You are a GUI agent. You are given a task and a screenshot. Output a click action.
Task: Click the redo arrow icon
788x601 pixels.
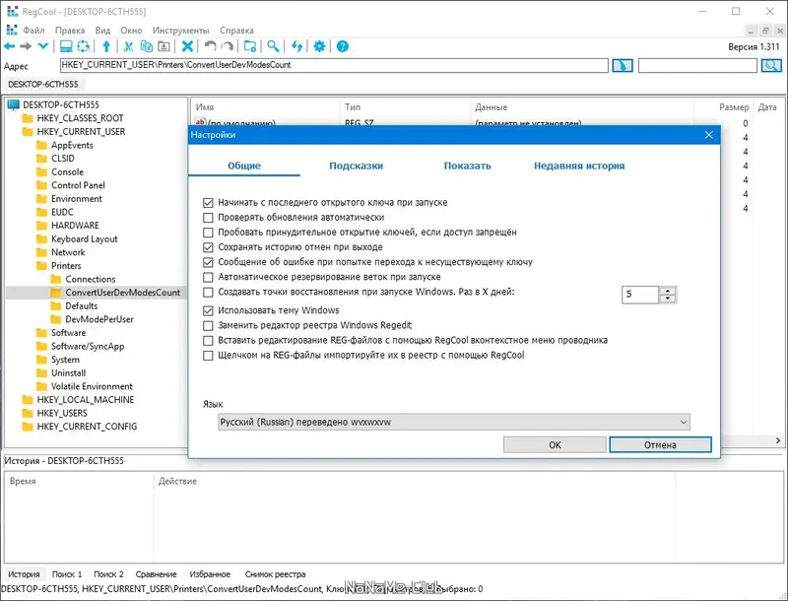(228, 46)
